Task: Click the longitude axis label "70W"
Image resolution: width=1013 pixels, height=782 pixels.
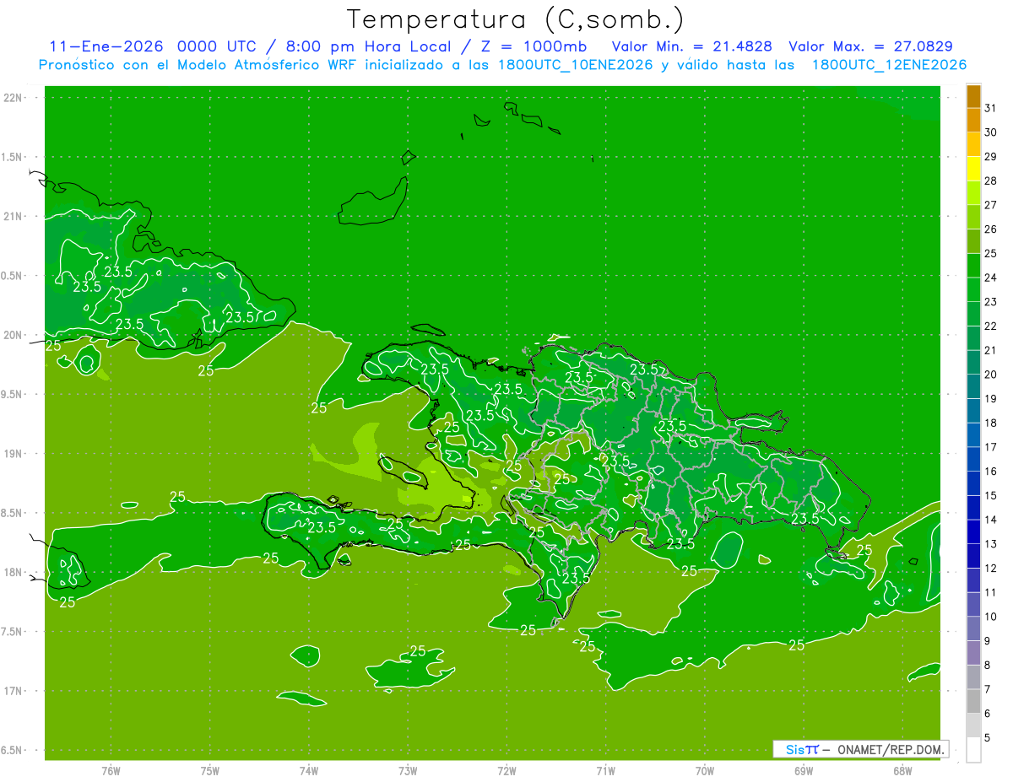Action: pos(705,770)
